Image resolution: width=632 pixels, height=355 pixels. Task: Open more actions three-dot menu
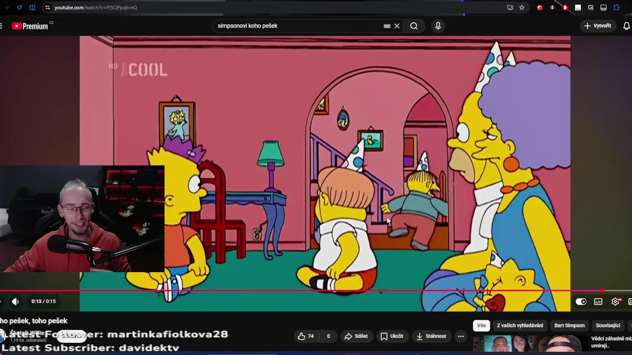461,336
